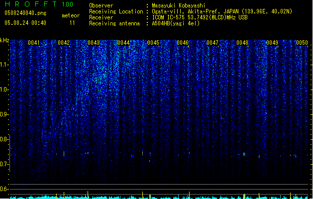Click the 0047 time marker
This screenshot has width=313, height=199.
(x=212, y=43)
